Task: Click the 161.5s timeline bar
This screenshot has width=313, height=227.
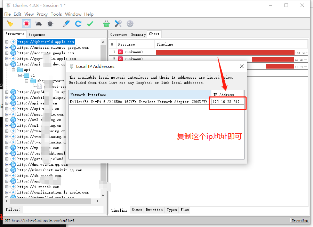Action: point(225,52)
